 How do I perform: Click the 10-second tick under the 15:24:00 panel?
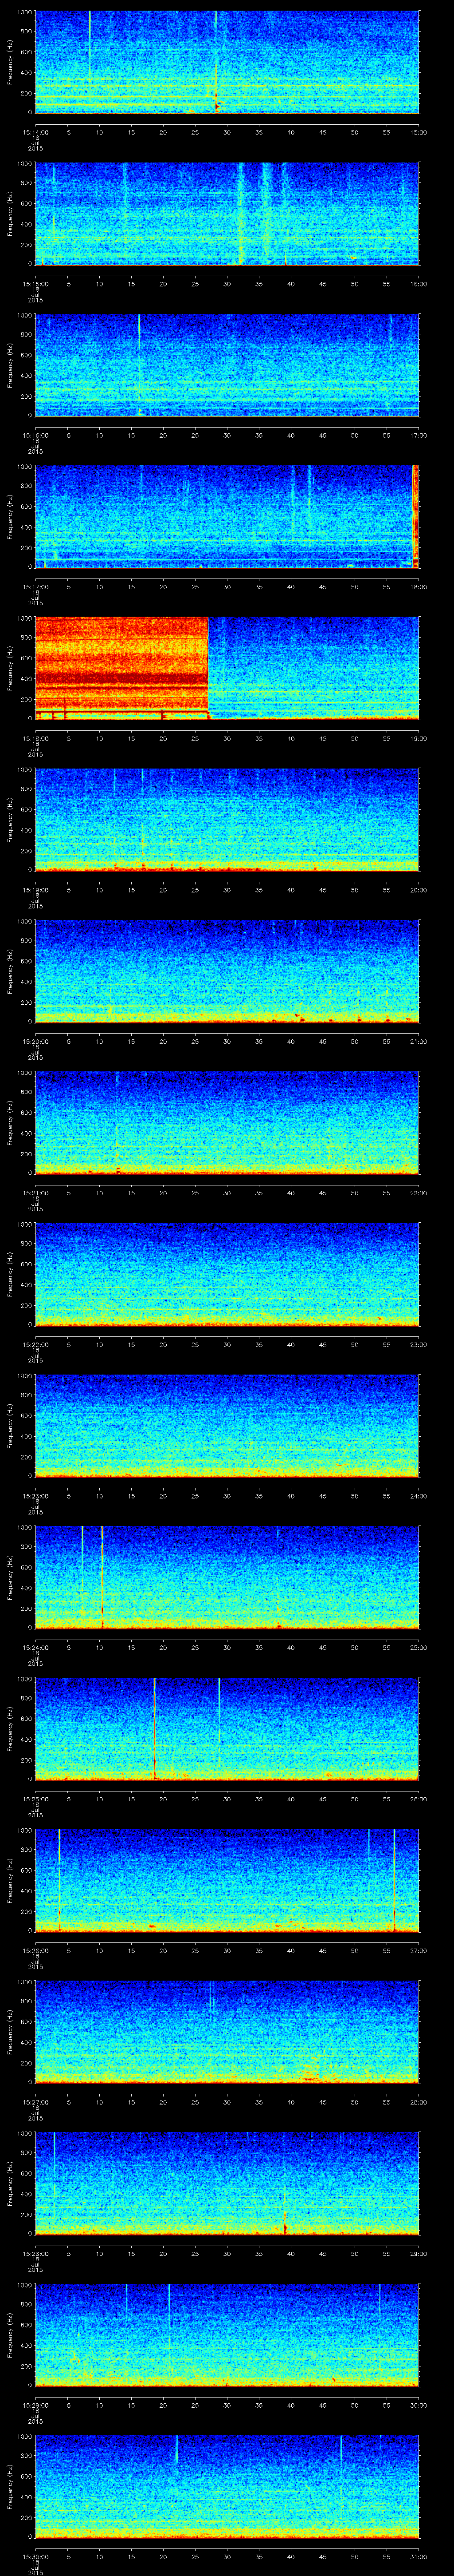click(100, 1647)
